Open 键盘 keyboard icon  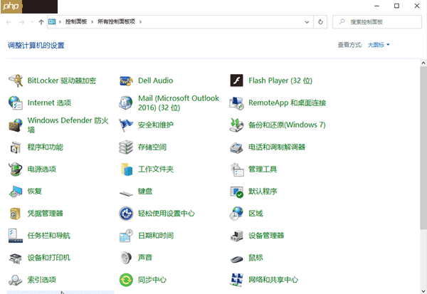126,193
